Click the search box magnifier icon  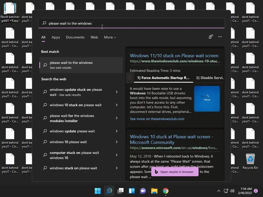(44, 23)
